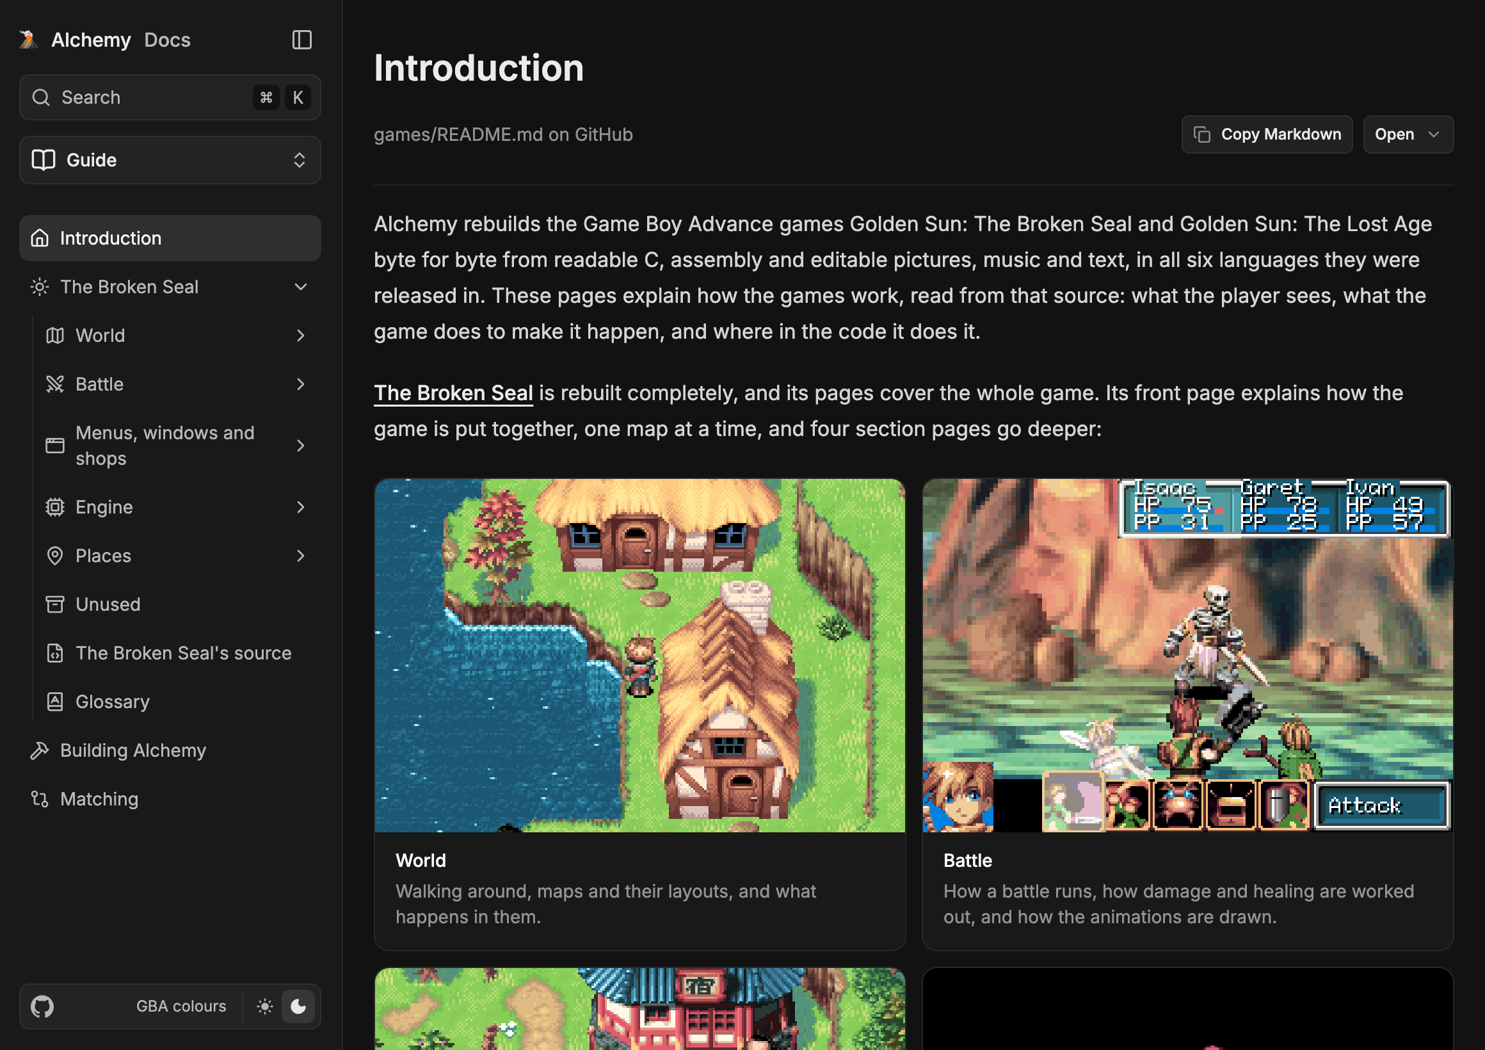Focus the Search input field
This screenshot has width=1485, height=1050.
(170, 97)
